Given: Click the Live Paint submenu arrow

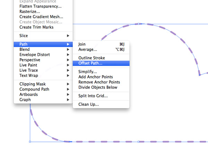Looking at the screenshot, I should click(68, 65).
